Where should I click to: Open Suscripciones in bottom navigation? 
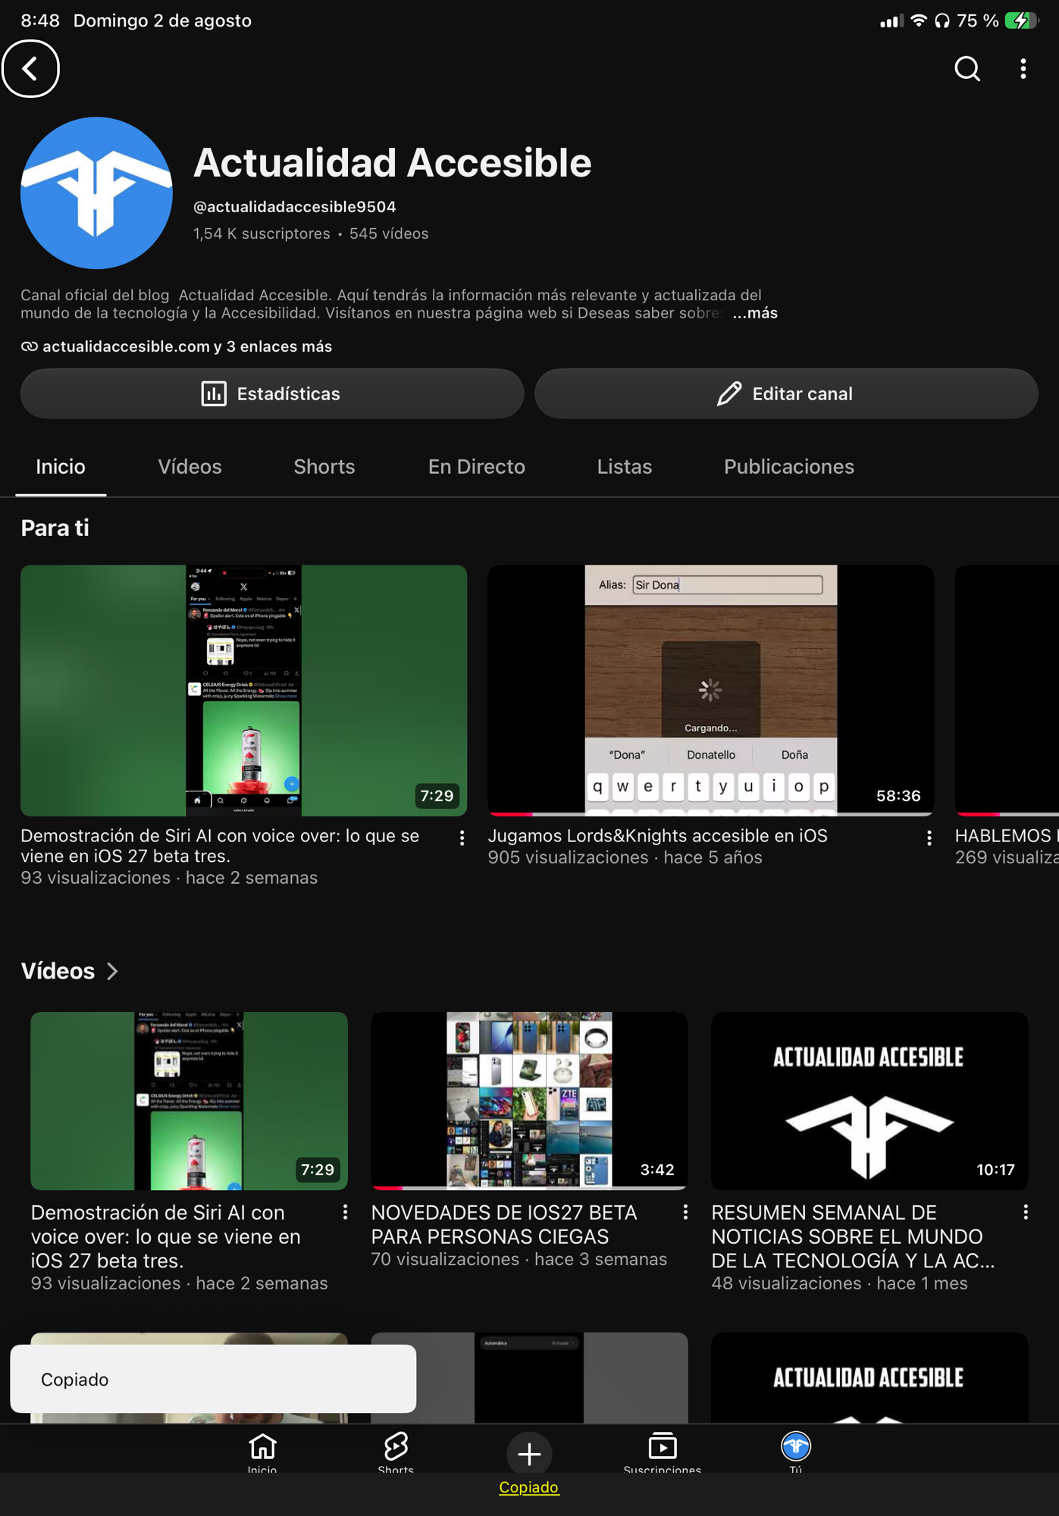(663, 1452)
